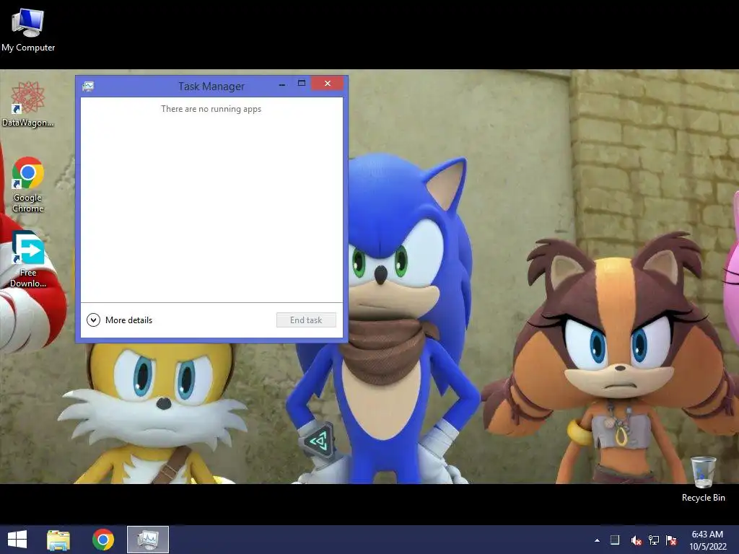The image size is (739, 554).
Task: Click the 'There are no running apps' text
Action: click(211, 109)
